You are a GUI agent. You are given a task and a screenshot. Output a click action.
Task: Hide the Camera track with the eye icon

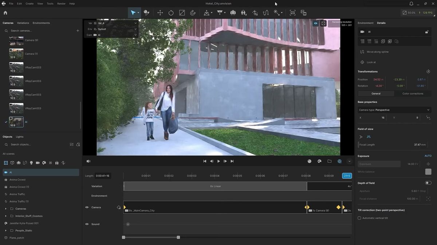pos(87,207)
